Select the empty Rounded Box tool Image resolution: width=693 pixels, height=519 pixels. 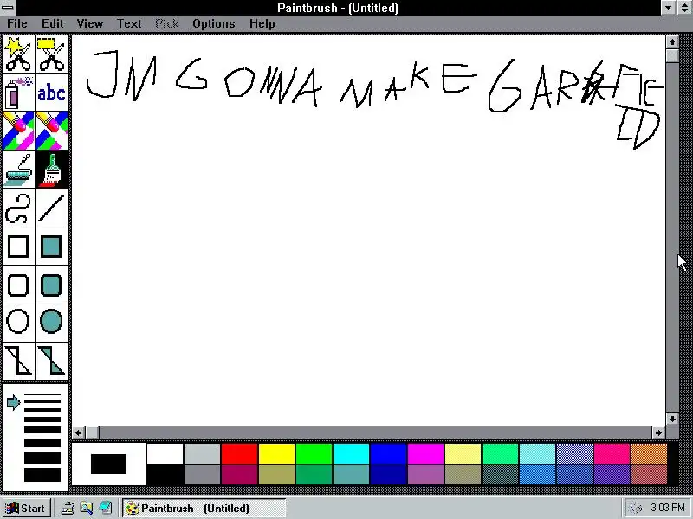(x=18, y=285)
